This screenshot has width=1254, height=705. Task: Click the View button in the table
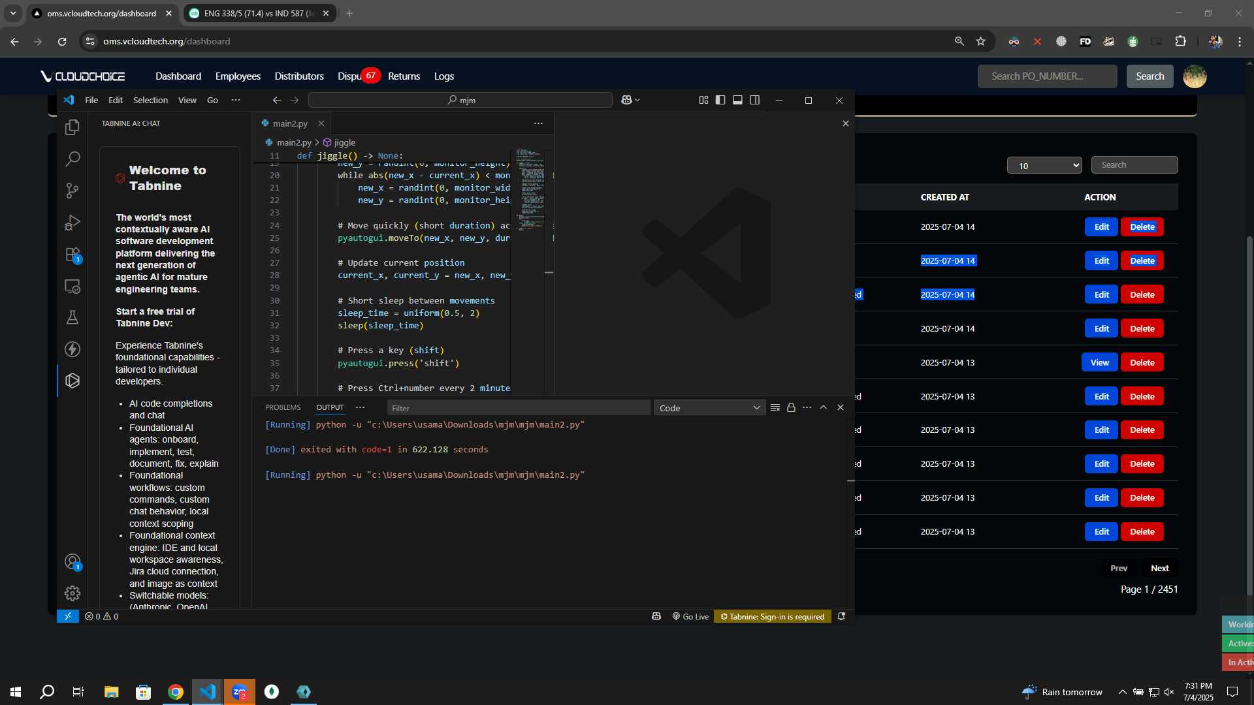click(1100, 363)
